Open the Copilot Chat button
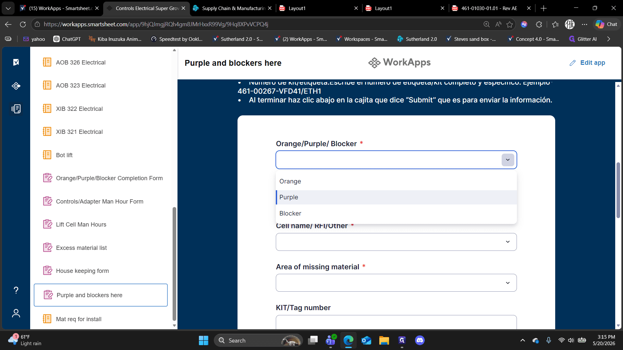This screenshot has width=623, height=350. tap(606, 24)
